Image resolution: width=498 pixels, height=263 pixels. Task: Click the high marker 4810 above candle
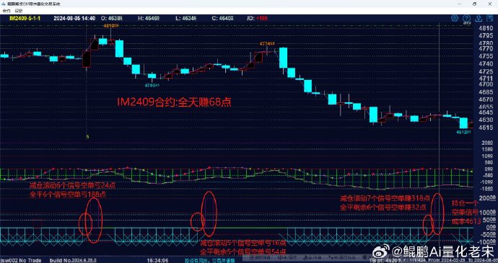[111, 25]
